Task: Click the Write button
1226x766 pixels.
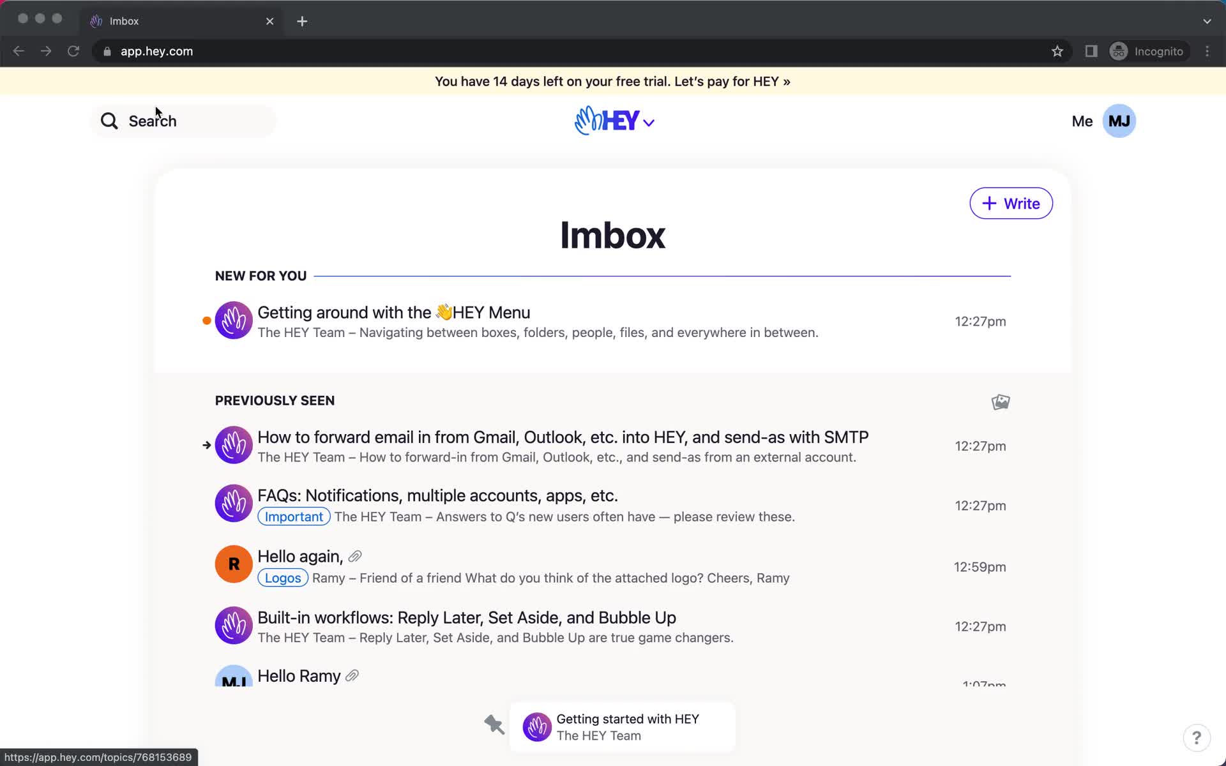Action: pos(1011,204)
